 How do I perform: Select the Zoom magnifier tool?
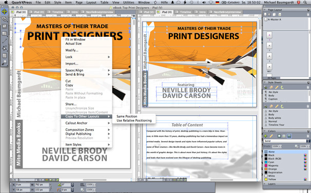[5, 63]
